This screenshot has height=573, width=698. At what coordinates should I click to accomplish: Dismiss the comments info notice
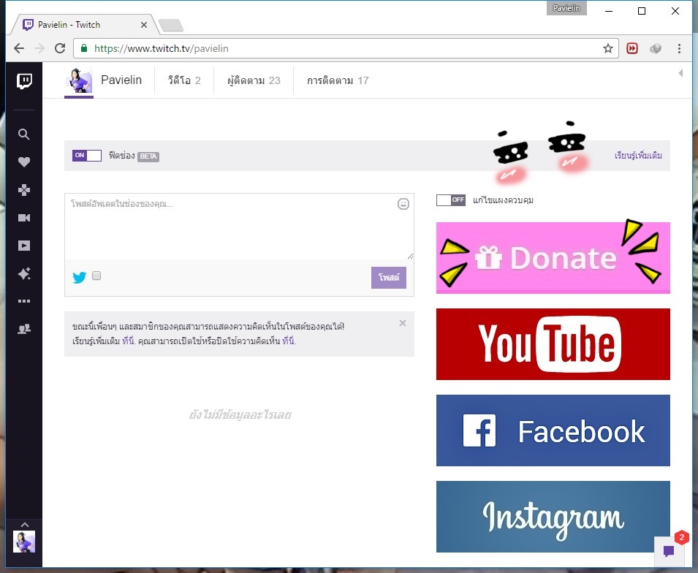pos(403,323)
